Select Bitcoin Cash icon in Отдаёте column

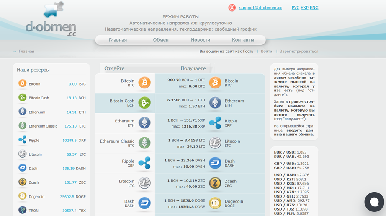tap(144, 103)
